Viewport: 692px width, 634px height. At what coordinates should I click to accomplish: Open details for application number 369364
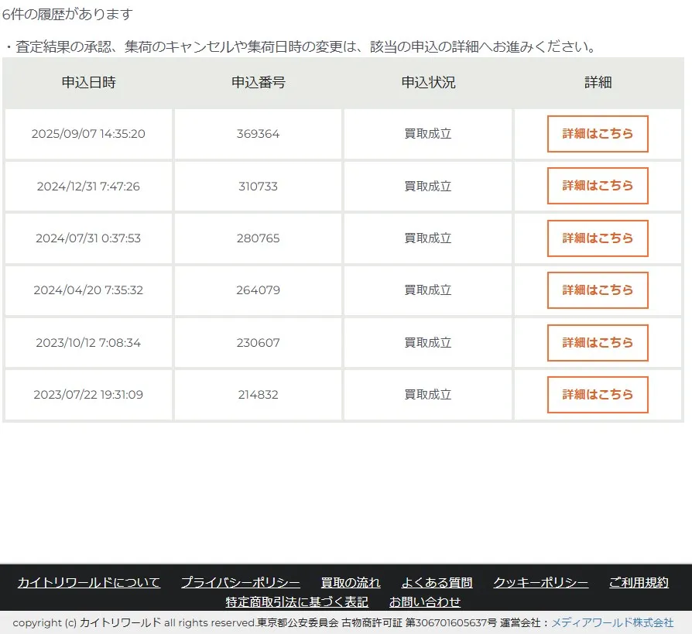[x=597, y=134]
